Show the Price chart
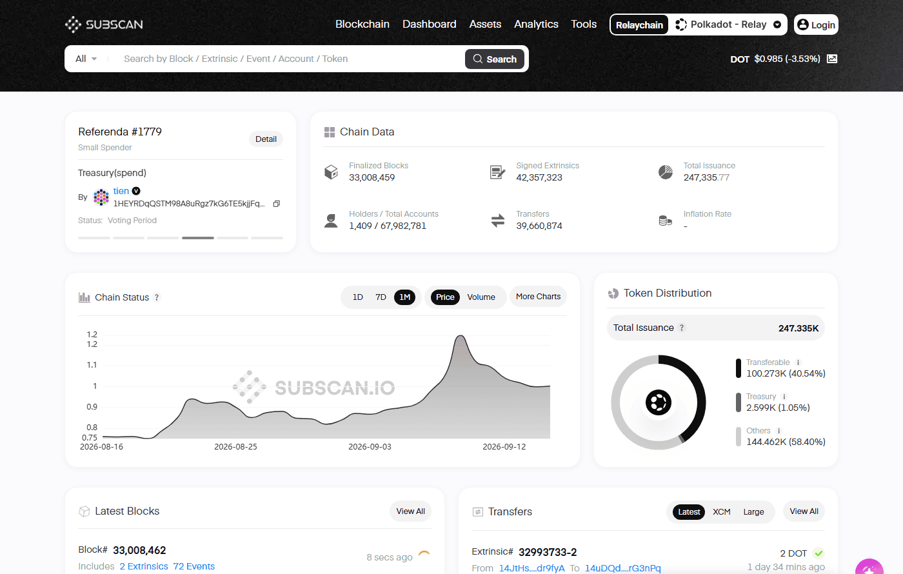This screenshot has width=903, height=574. pos(445,297)
